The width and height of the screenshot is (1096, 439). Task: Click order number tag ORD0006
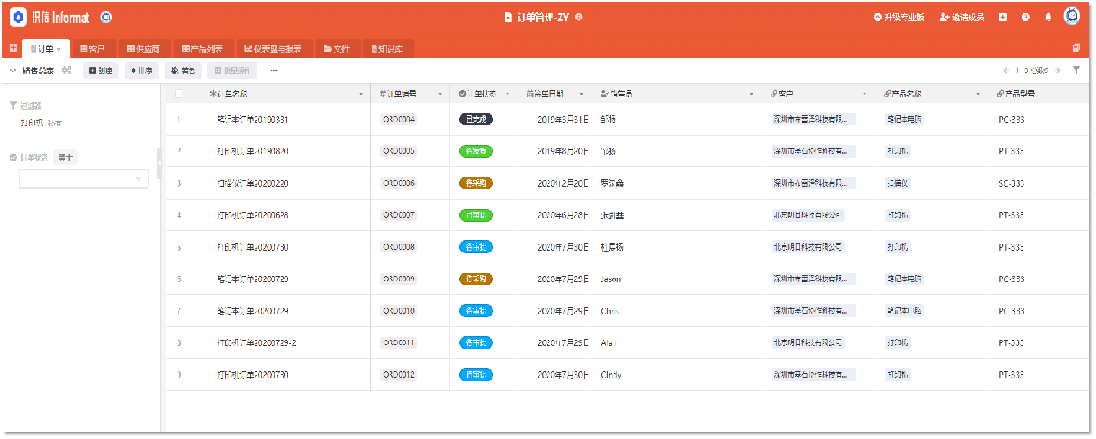(x=399, y=184)
